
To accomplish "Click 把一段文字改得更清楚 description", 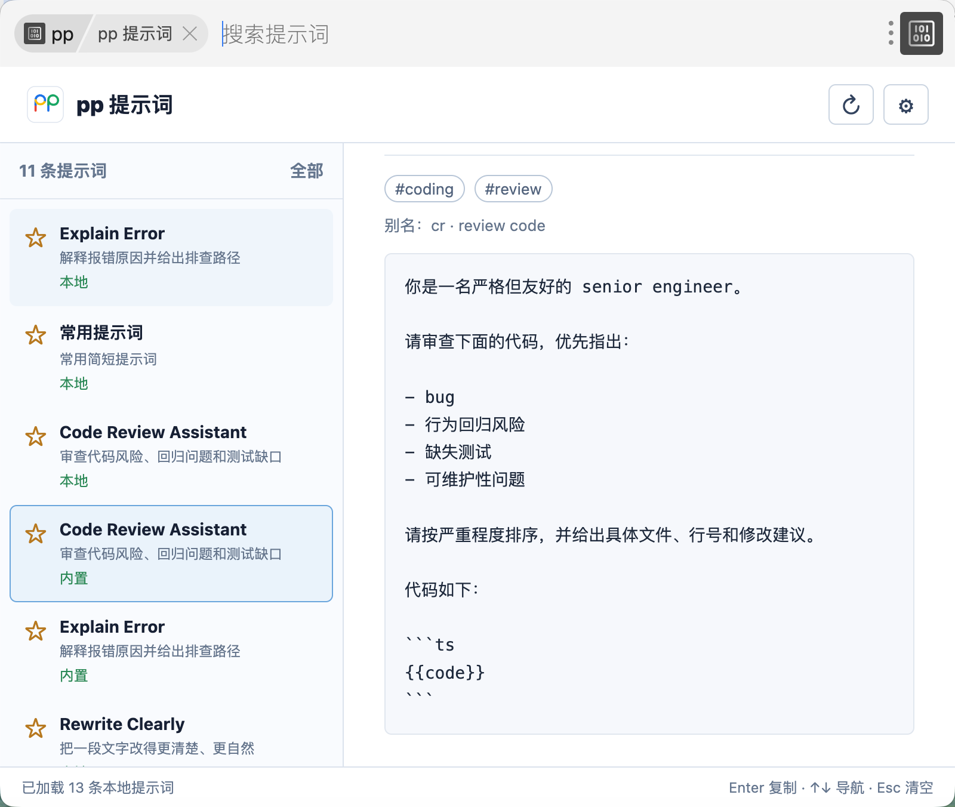I will (157, 748).
